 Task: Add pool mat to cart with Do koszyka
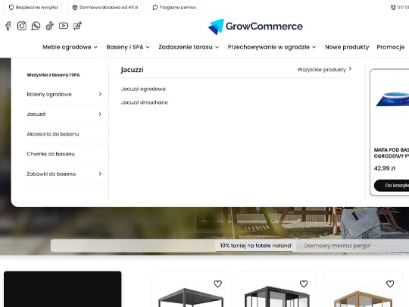392,186
